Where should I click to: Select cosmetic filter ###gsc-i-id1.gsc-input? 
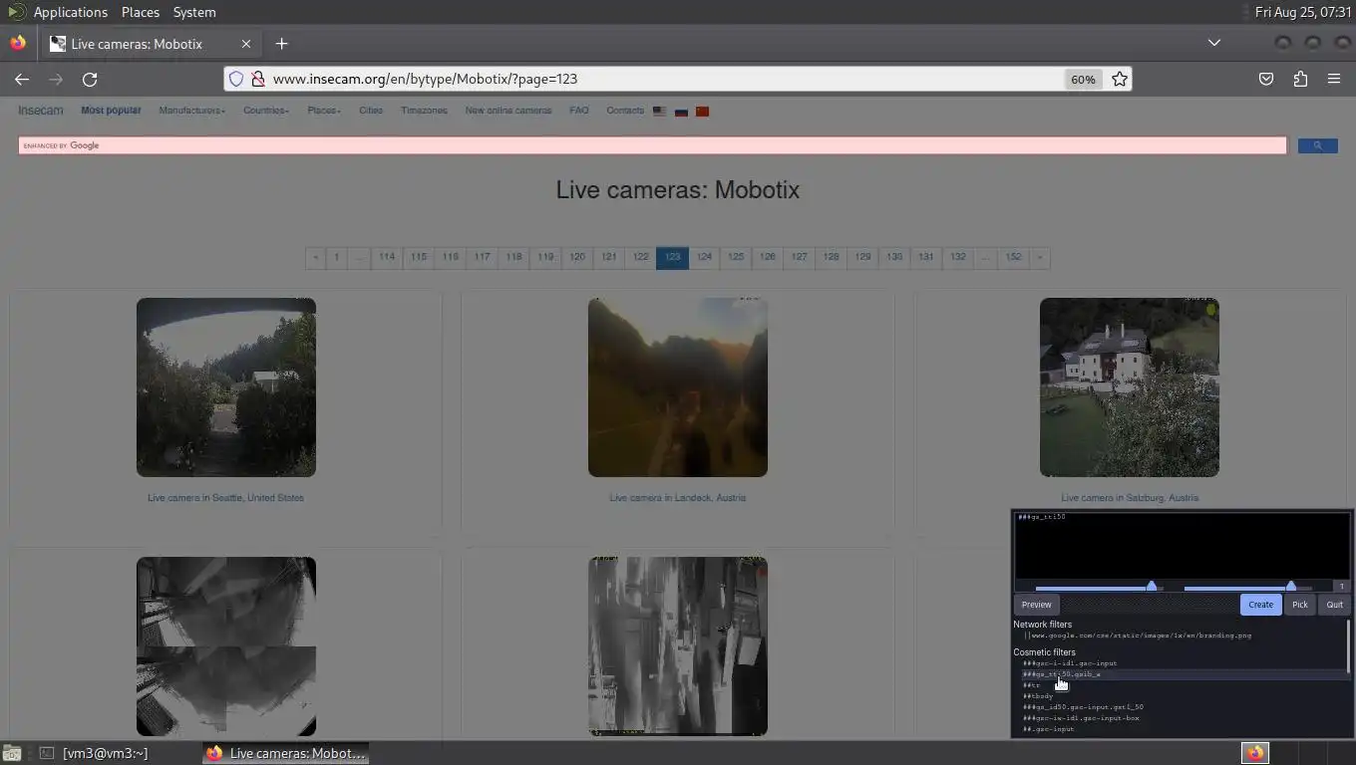[1070, 663]
